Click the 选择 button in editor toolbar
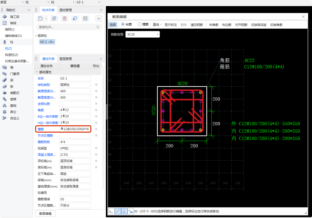The width and height of the screenshot is (312, 218). [x=113, y=25]
